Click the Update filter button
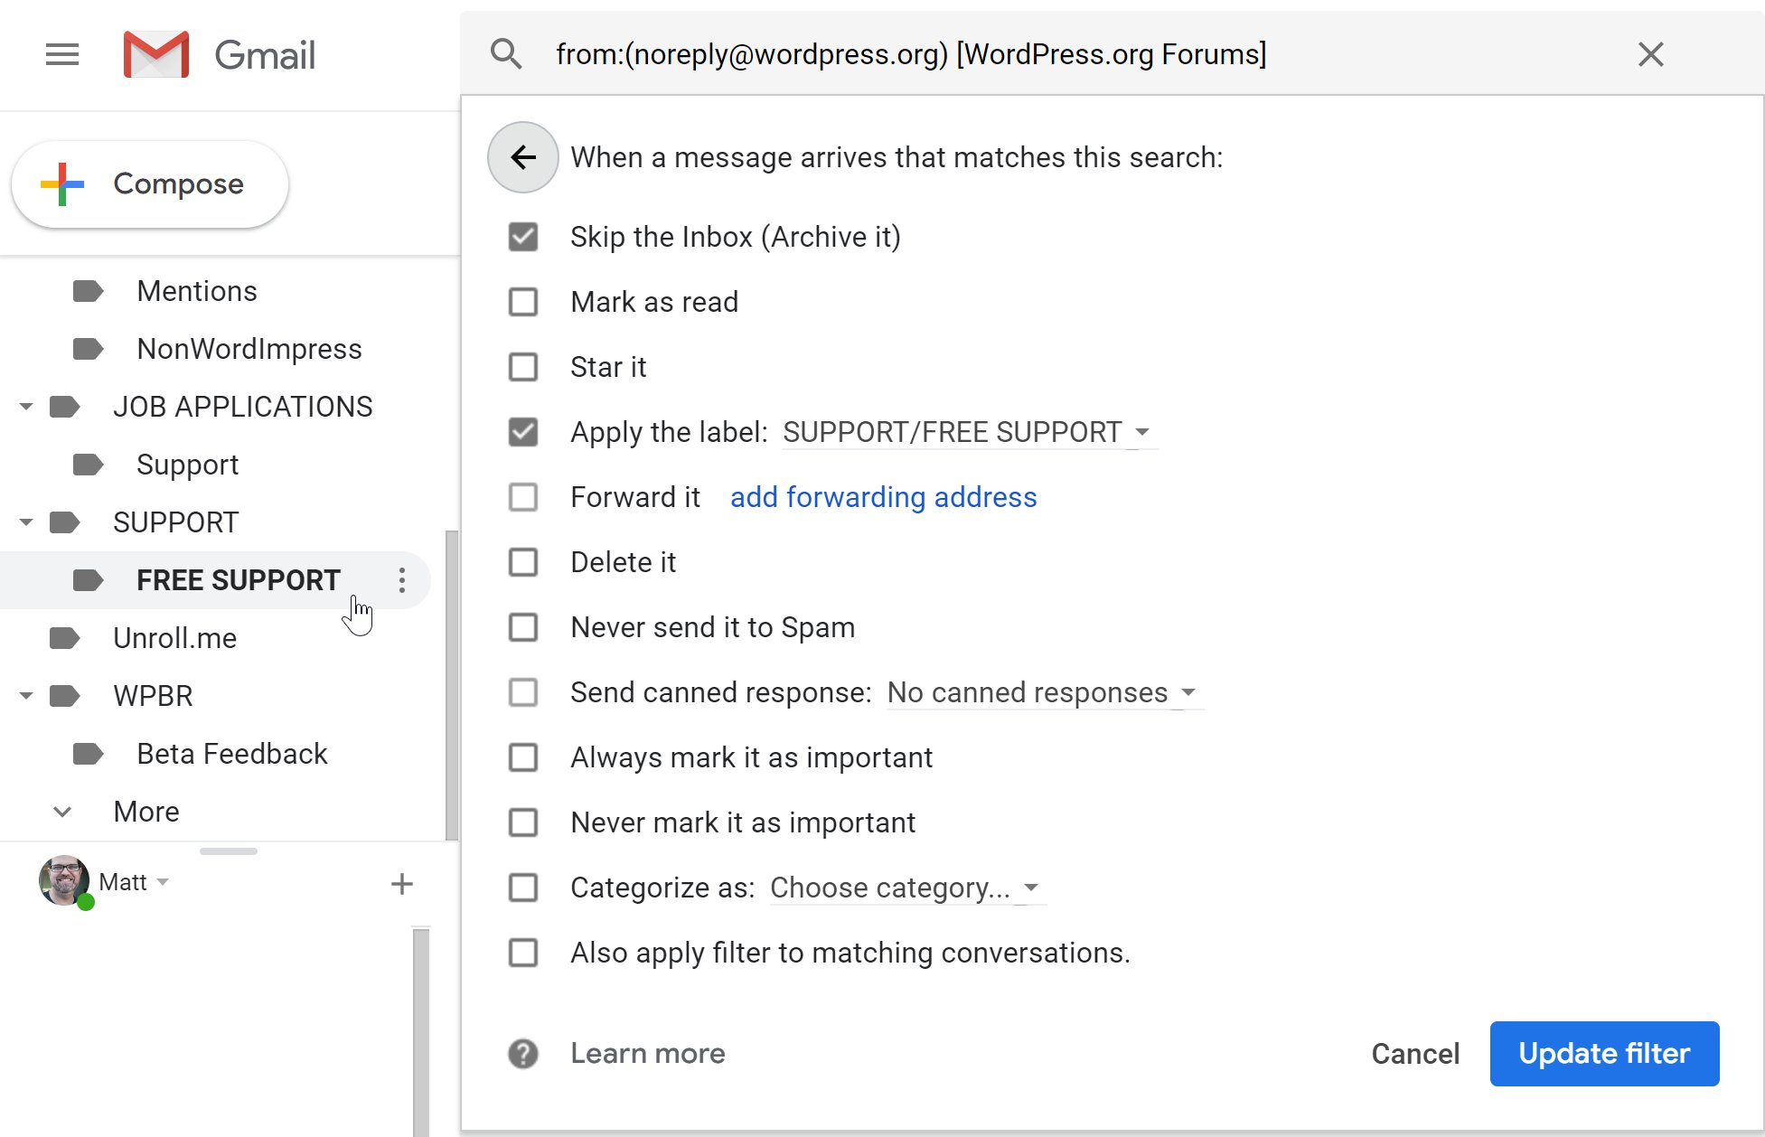The width and height of the screenshot is (1765, 1137). (x=1604, y=1054)
